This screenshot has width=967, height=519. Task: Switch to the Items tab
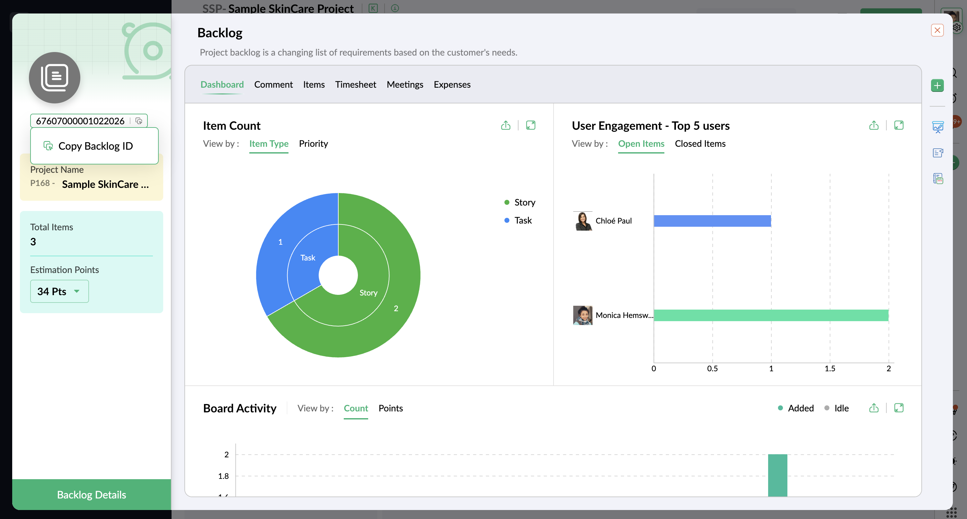[314, 84]
